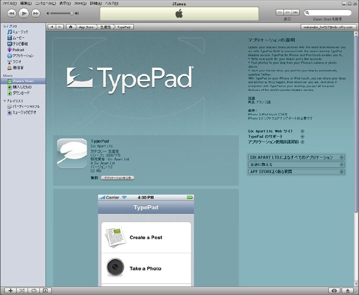
Task: Click in the iTunes Store search field
Action: (x=328, y=13)
